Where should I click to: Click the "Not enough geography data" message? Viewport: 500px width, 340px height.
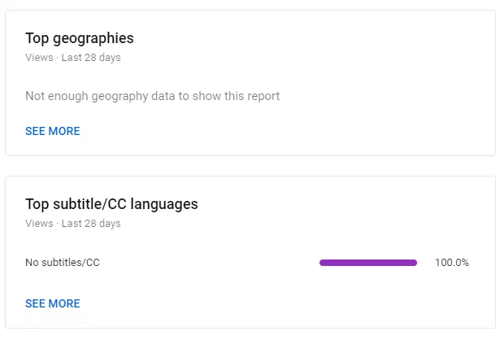(x=152, y=96)
